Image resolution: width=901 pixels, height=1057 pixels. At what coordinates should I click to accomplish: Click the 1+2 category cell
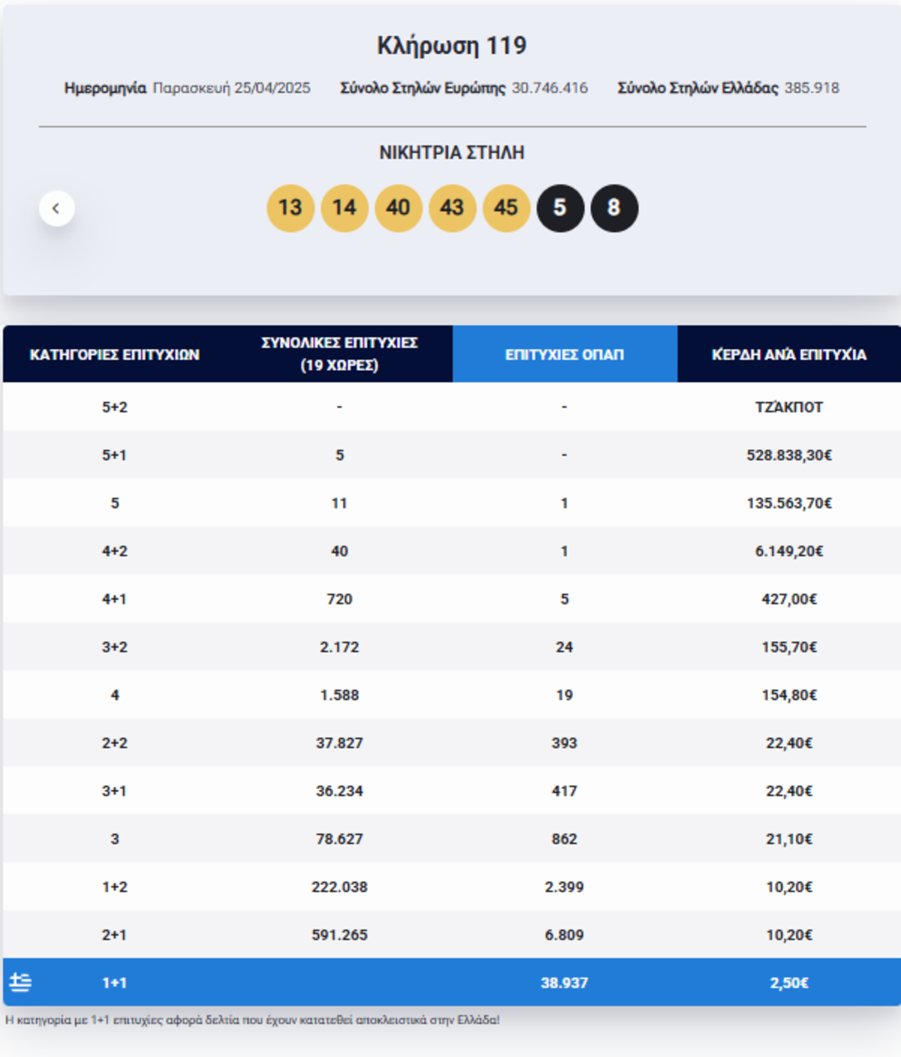(x=115, y=887)
